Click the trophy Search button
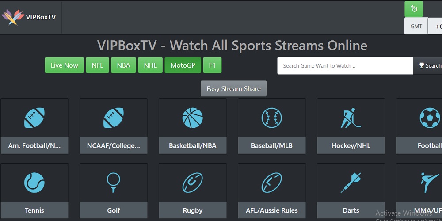 [428, 66]
